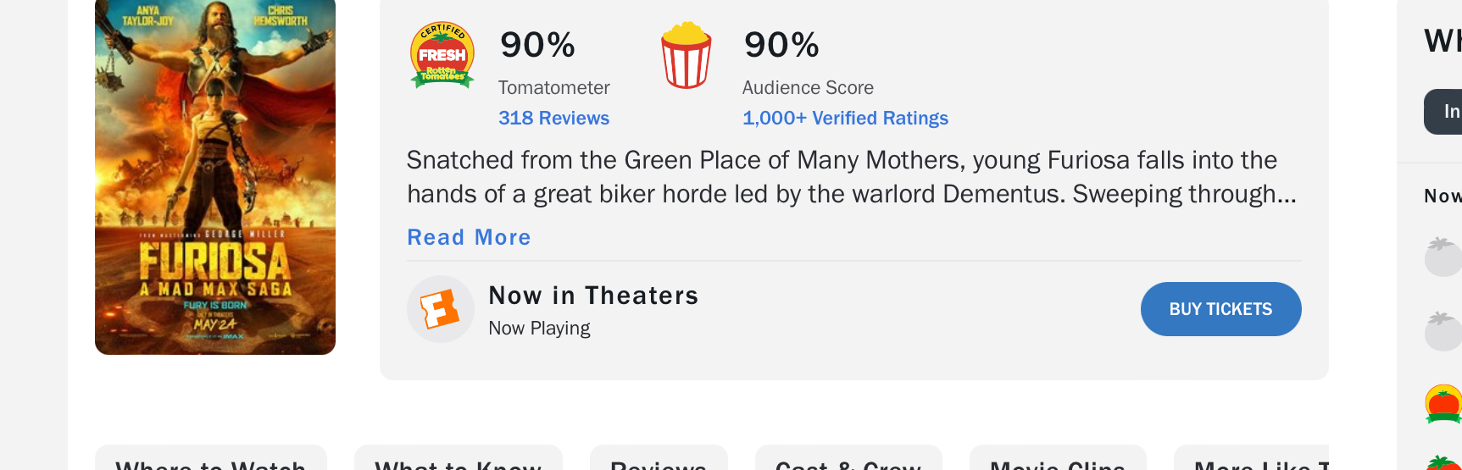Click the red tomato icon at sidebar bottom
The width and height of the screenshot is (1462, 470).
click(x=1444, y=462)
